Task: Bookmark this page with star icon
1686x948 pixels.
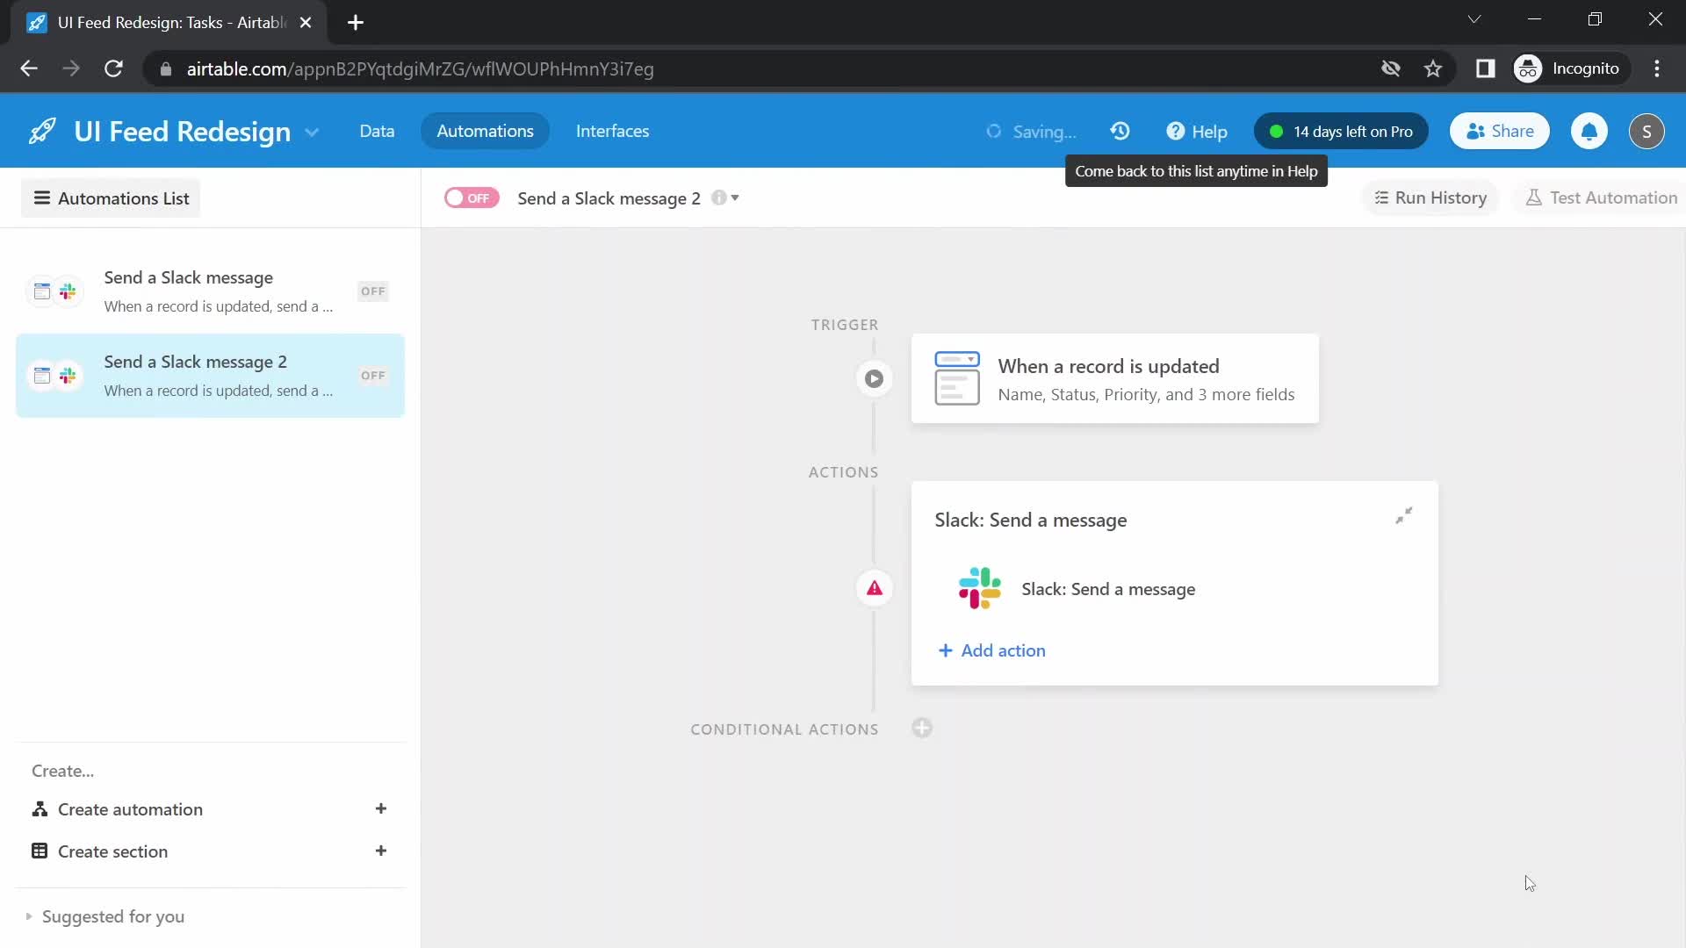Action: point(1433,69)
